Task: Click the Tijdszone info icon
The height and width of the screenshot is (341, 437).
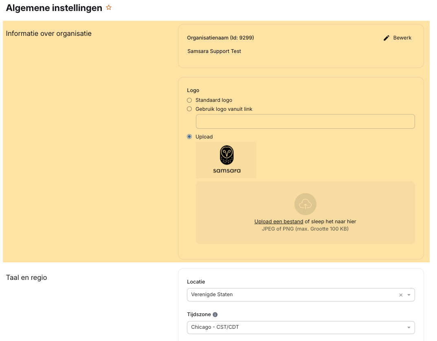Action: 215,315
